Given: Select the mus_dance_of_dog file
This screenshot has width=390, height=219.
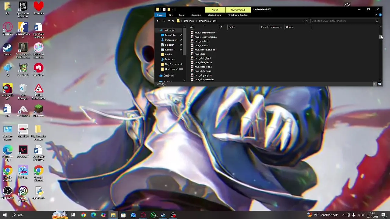Looking at the screenshot, I should click(x=205, y=50).
